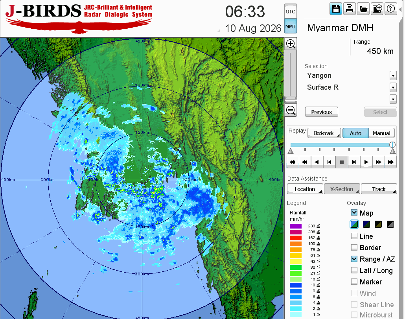Click the 10 Aug 2026 date
Viewport: 405px width, 319px height.
253,28
